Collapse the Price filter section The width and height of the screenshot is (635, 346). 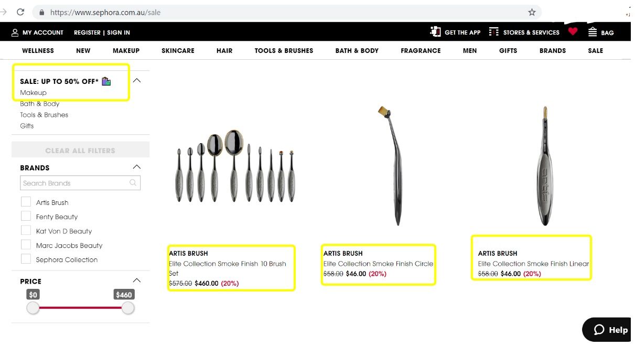point(137,280)
